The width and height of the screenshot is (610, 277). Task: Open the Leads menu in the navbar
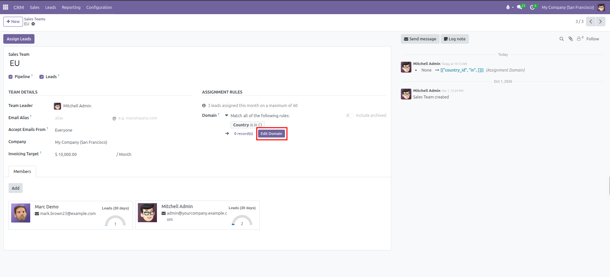(51, 7)
